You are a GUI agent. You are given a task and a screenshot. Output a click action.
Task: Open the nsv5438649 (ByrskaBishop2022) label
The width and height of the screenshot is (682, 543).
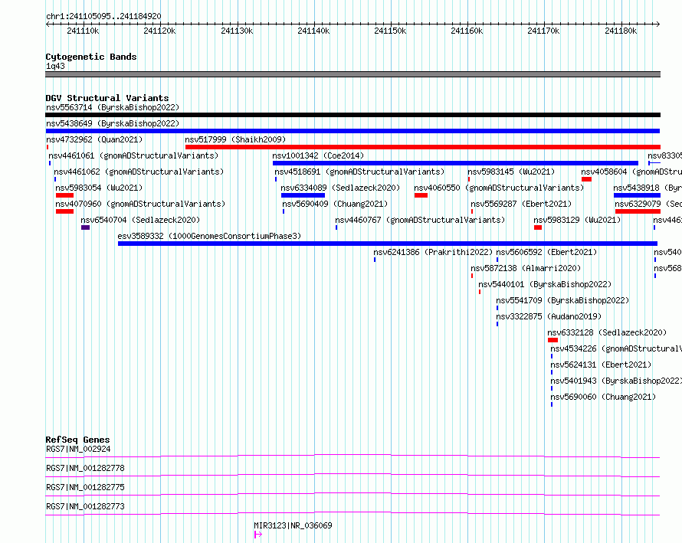click(113, 123)
